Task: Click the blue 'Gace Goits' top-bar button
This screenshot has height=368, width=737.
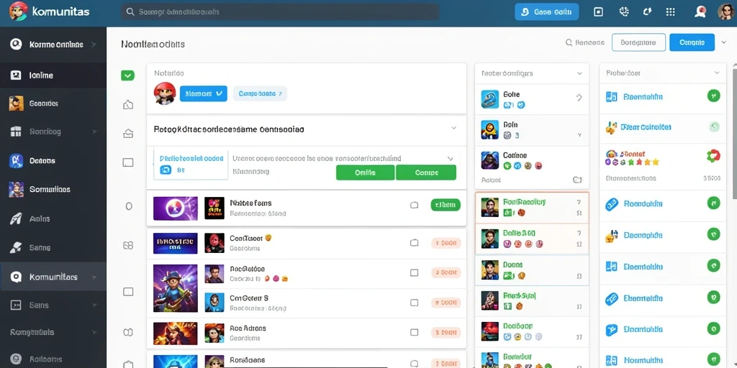Action: click(547, 12)
